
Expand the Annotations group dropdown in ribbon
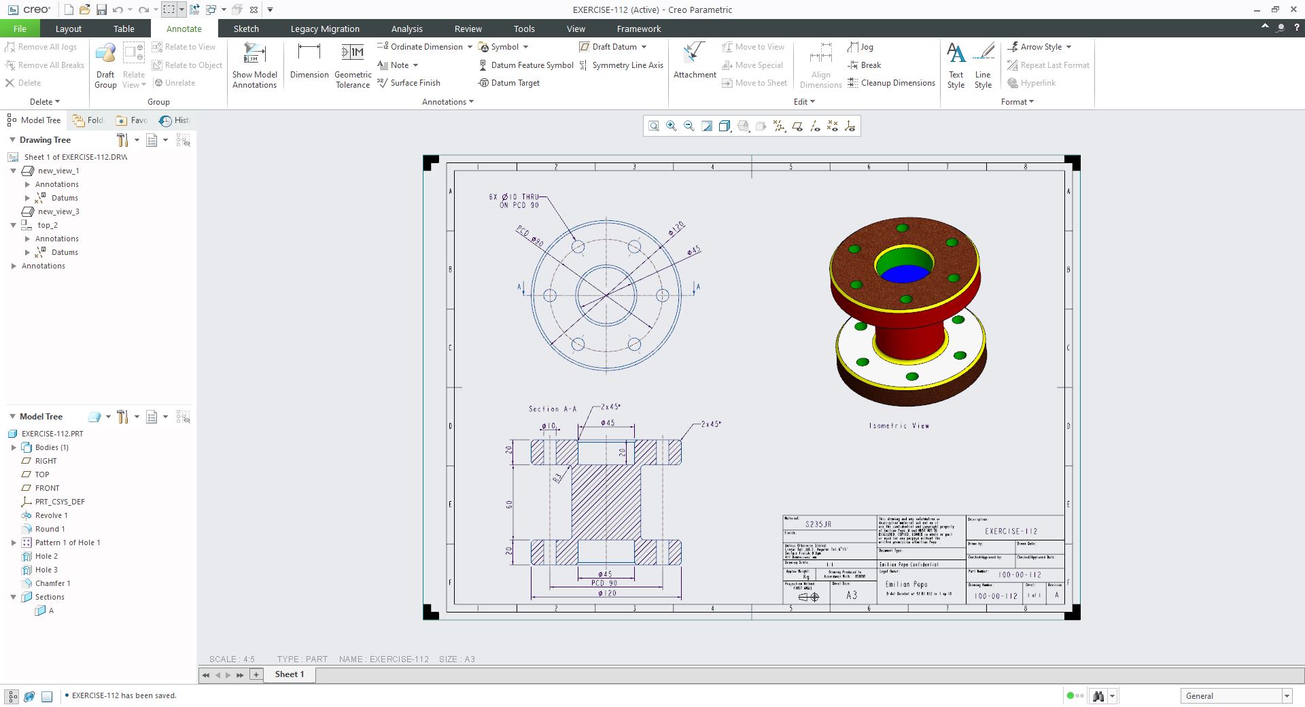click(x=448, y=102)
